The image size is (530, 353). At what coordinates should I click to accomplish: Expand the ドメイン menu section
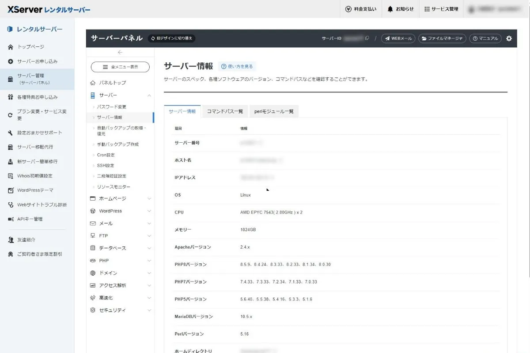120,273
